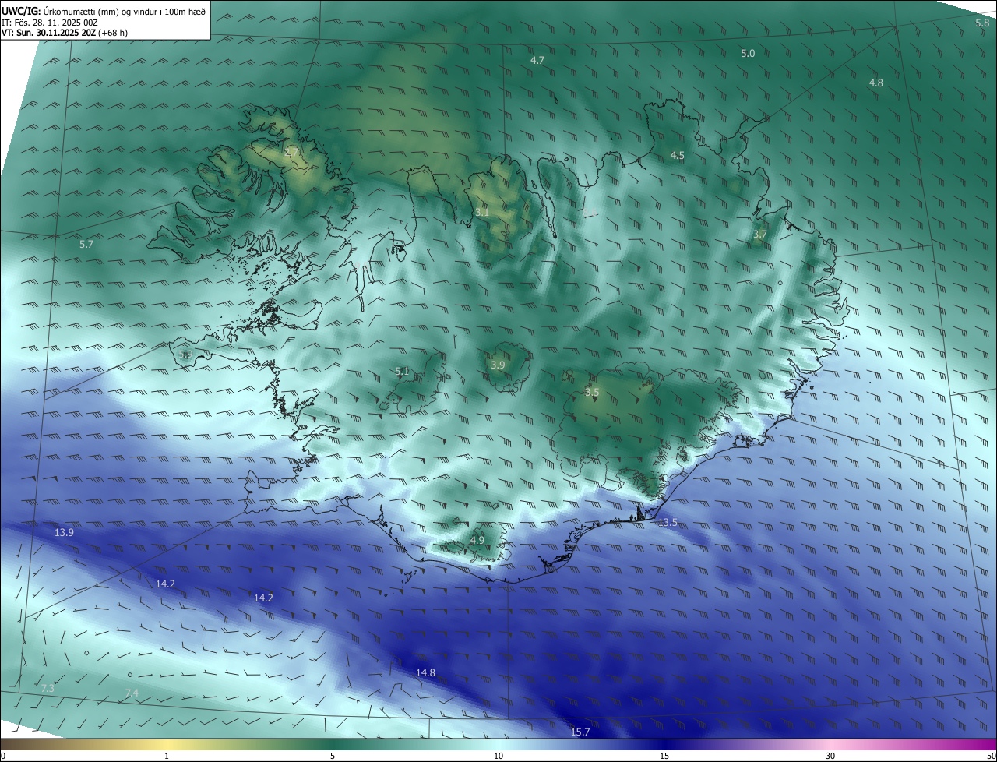997x762 pixels.
Task: Click the initial time line 'IT: Fös. 28. 11. 2025 00Z'
Action: (50, 22)
